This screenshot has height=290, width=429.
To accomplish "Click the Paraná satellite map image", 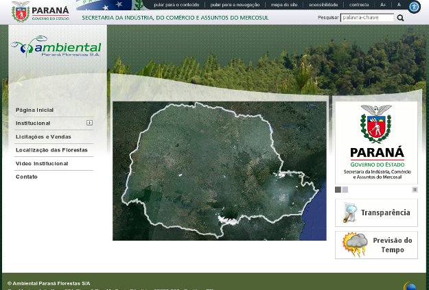I will pos(219,171).
